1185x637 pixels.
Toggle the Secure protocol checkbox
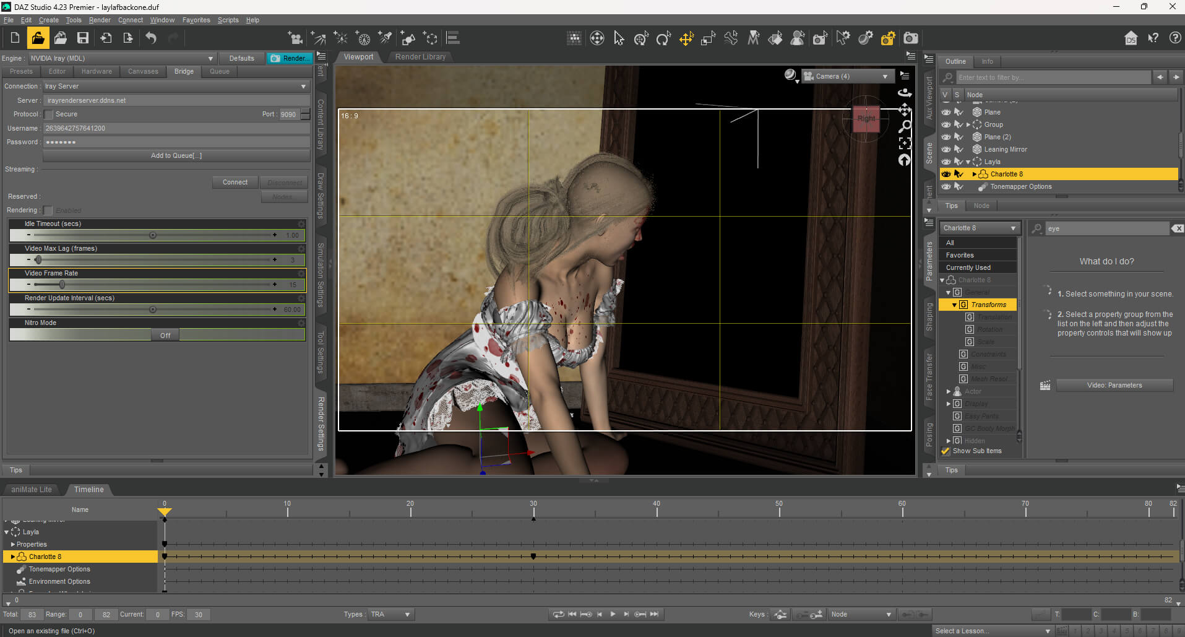[x=48, y=115]
